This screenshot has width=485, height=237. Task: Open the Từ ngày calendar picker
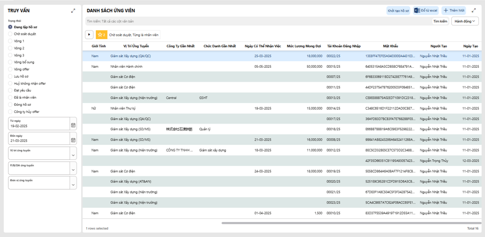click(x=73, y=125)
